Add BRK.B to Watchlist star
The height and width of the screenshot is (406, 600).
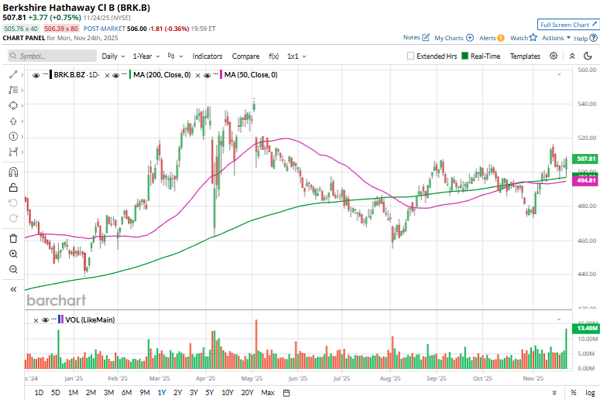[x=523, y=38]
